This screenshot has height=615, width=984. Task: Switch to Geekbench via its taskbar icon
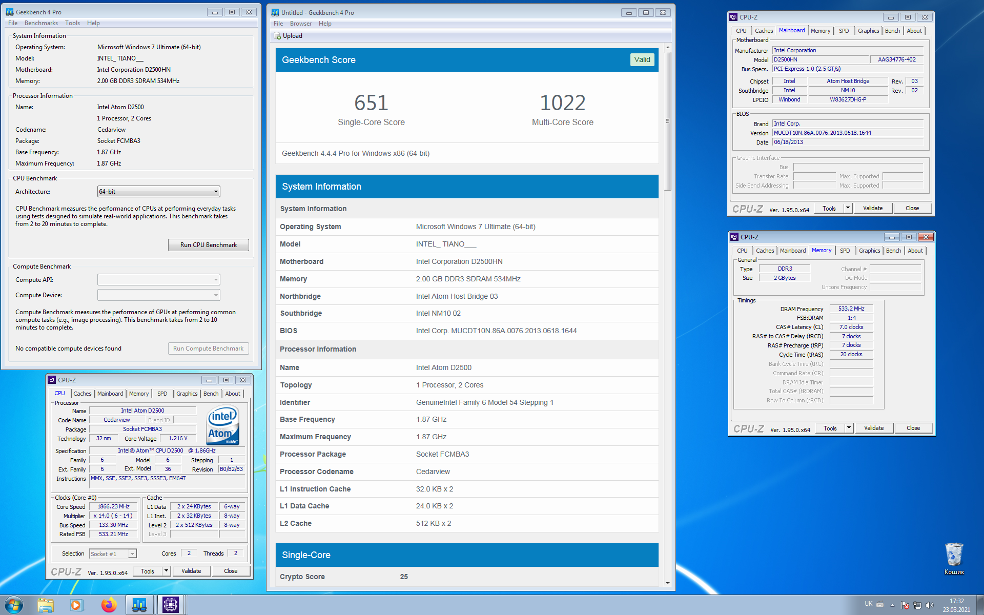click(139, 605)
